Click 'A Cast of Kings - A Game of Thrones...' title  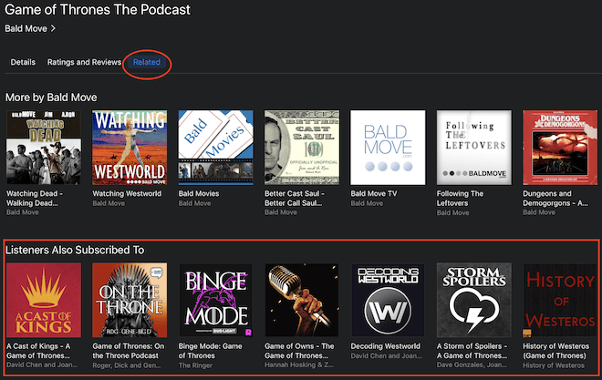pos(38,351)
